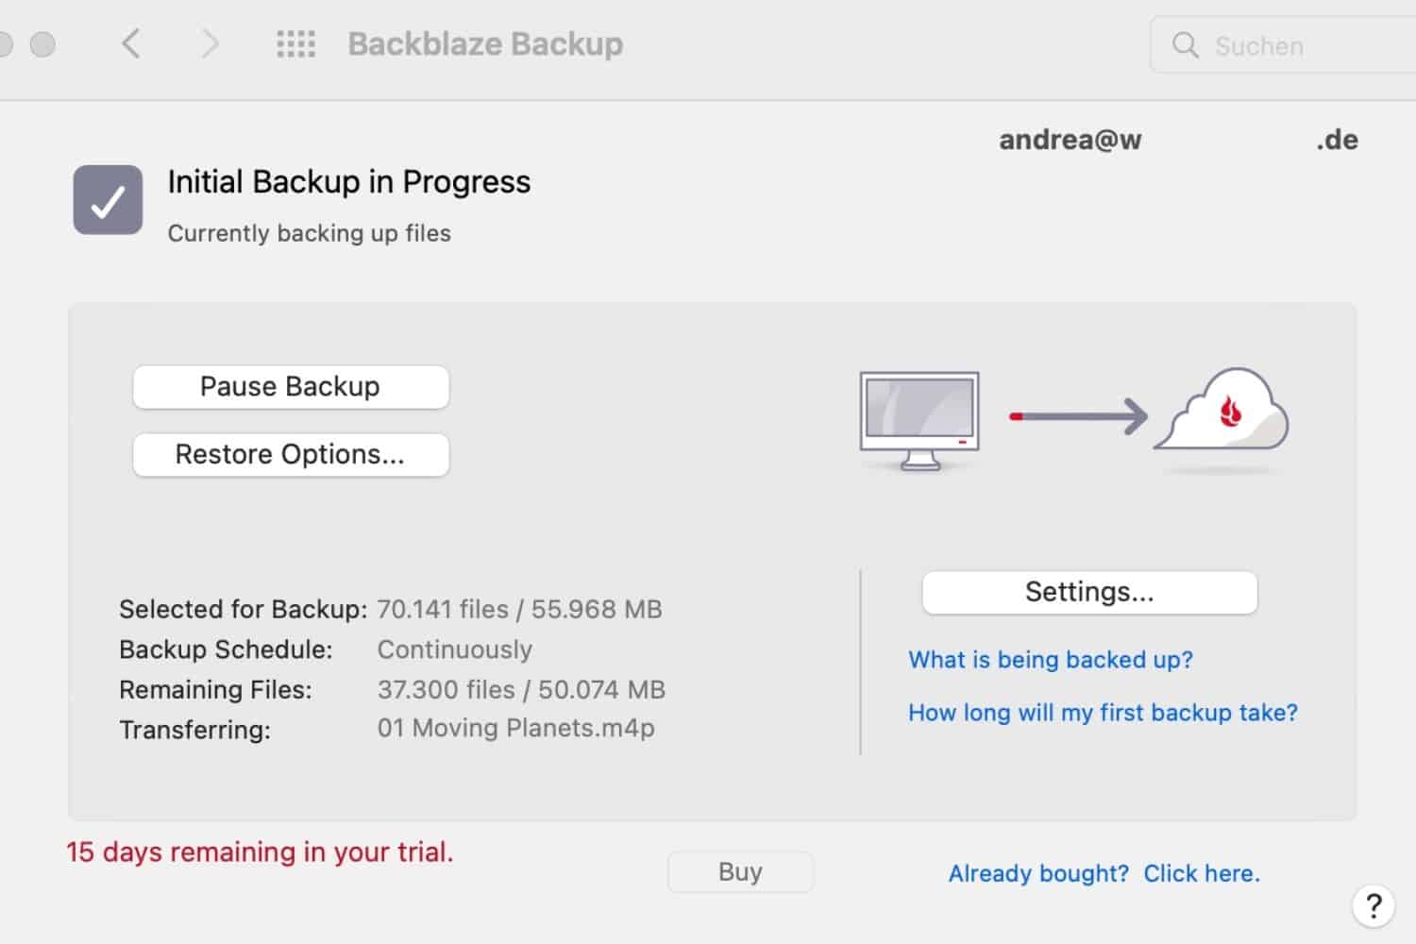Show all preferences grid icon
The height and width of the screenshot is (944, 1416).
[295, 43]
